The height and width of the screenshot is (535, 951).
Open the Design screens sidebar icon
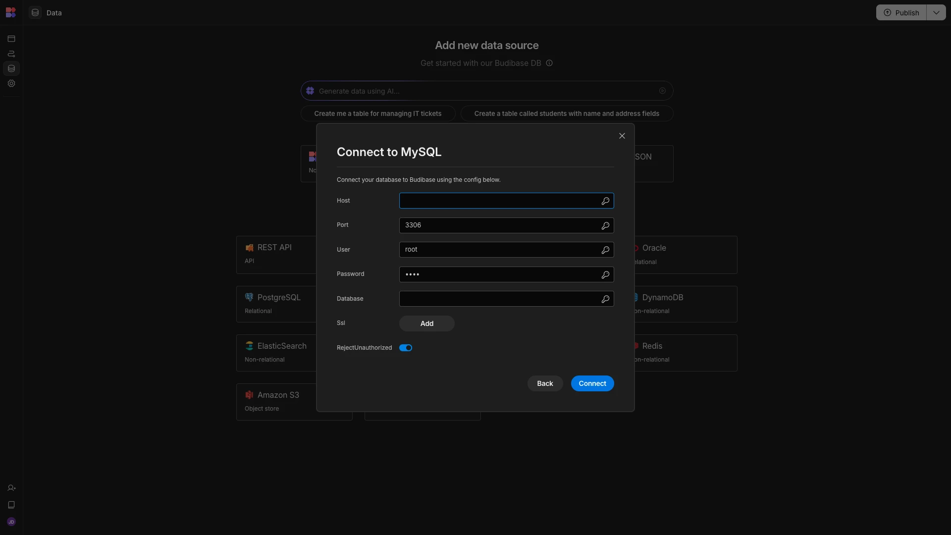(11, 39)
